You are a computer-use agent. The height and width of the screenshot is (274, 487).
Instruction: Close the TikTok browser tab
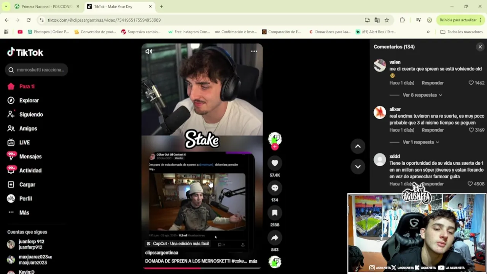click(150, 6)
